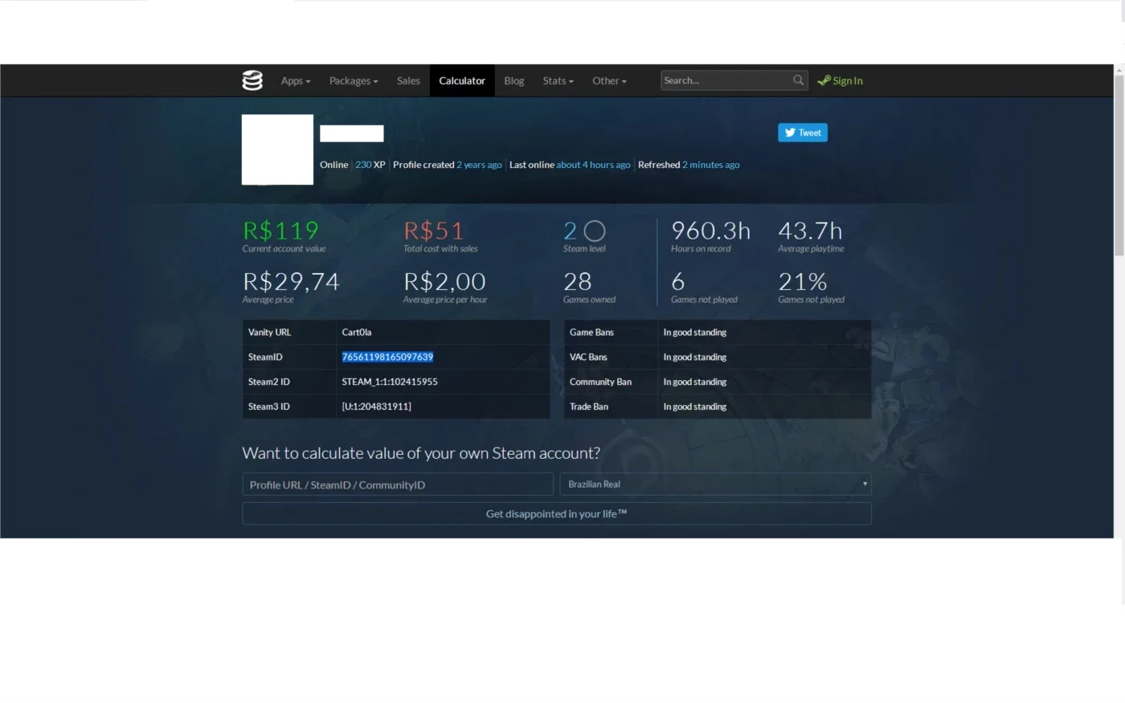The image size is (1125, 703).
Task: Click the Sign In link
Action: coord(848,81)
